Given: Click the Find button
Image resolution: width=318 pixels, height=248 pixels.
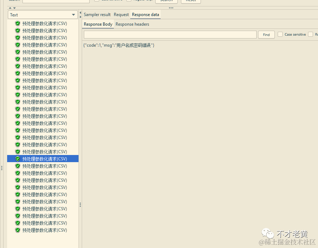Looking at the screenshot, I should tap(266, 35).
